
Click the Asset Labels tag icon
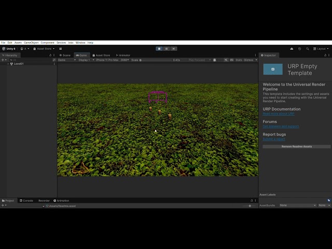click(328, 200)
